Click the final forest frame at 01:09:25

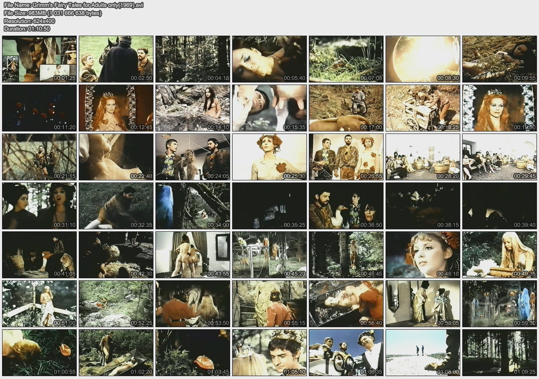[499, 352]
